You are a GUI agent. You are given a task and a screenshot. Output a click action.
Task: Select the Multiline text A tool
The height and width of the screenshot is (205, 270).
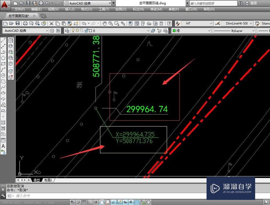point(3,146)
